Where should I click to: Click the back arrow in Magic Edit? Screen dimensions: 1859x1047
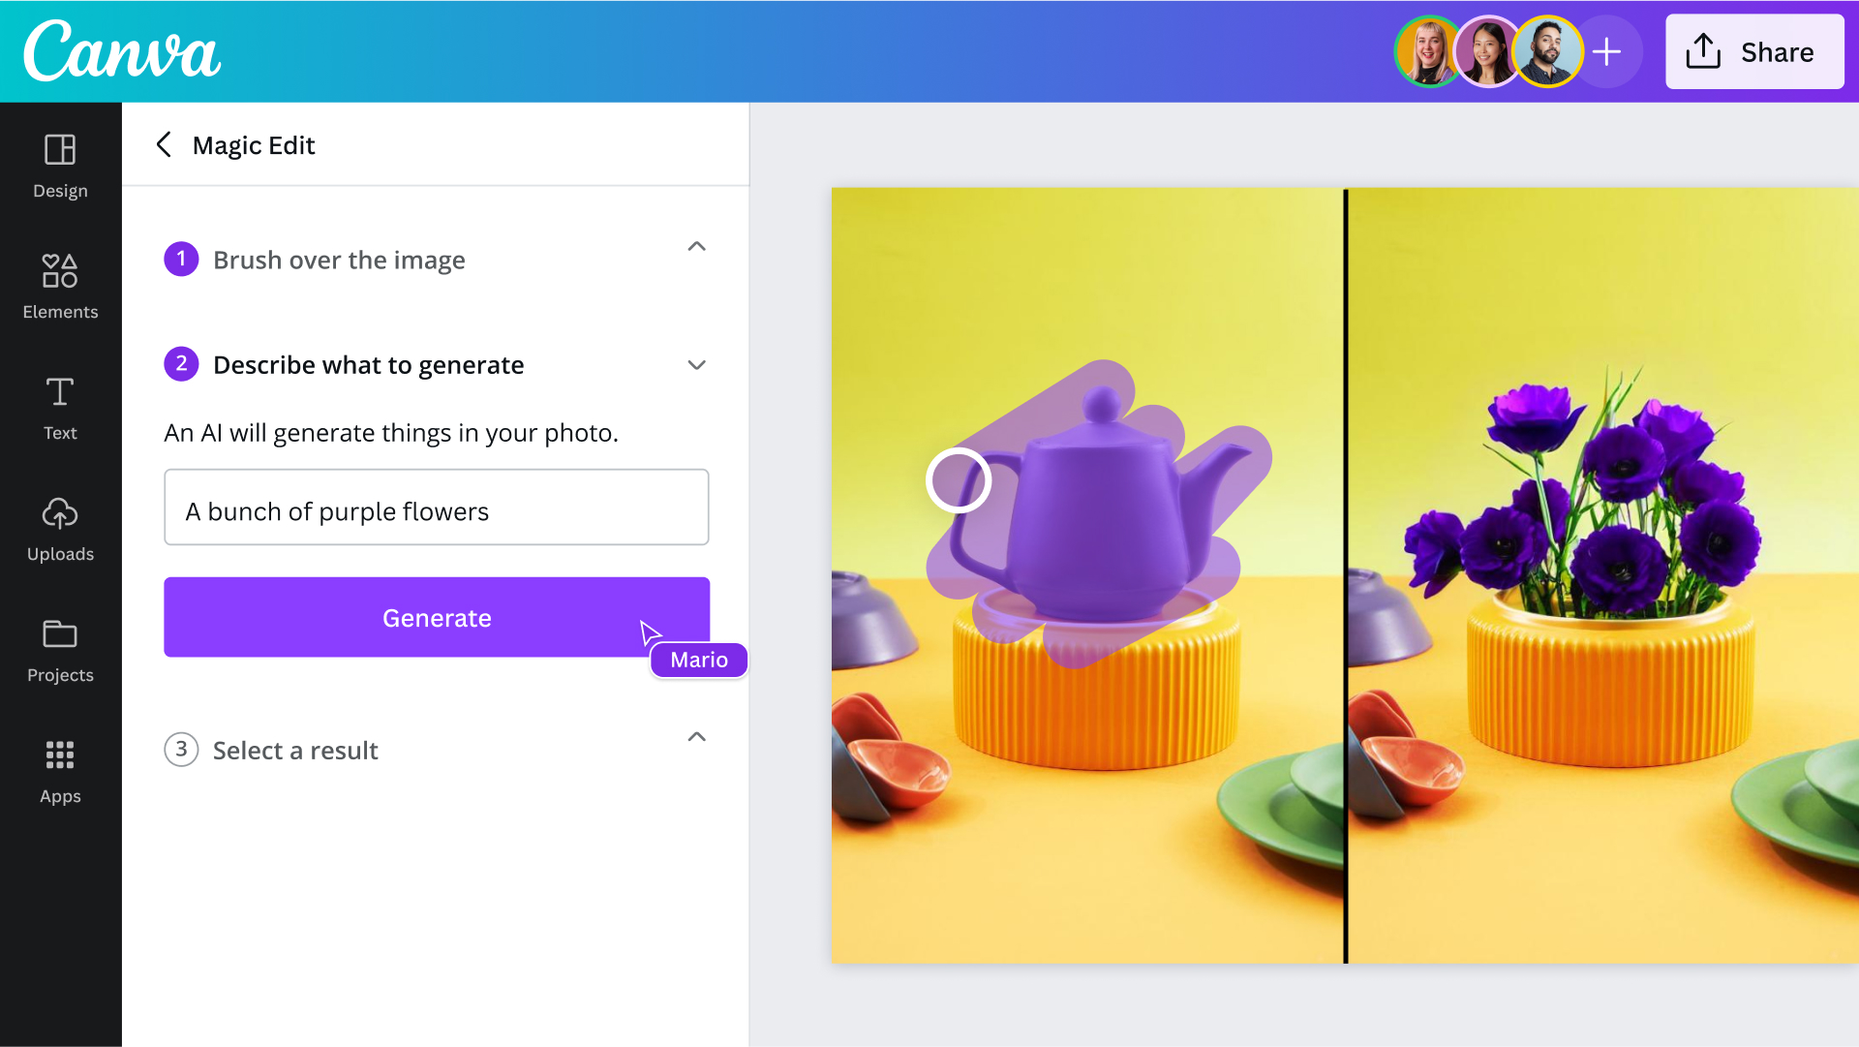coord(162,143)
